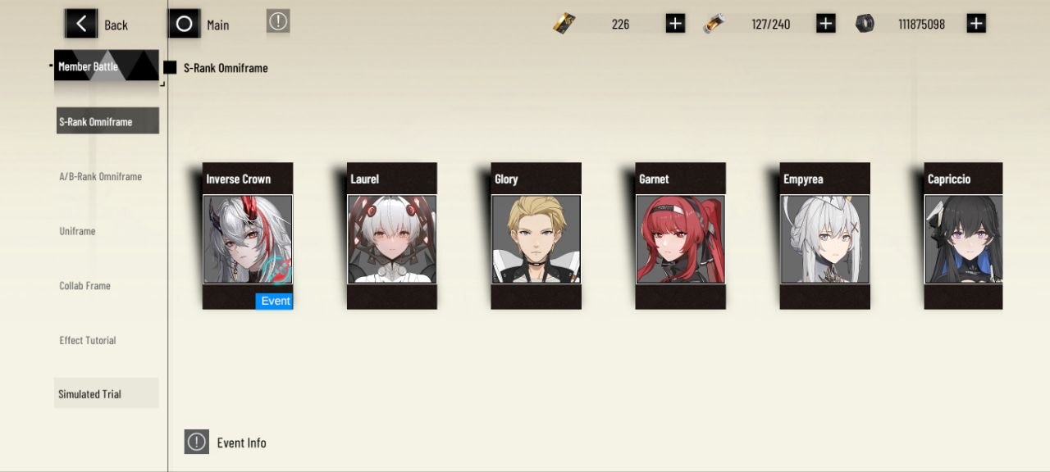Add more black cards with plus button

click(675, 24)
